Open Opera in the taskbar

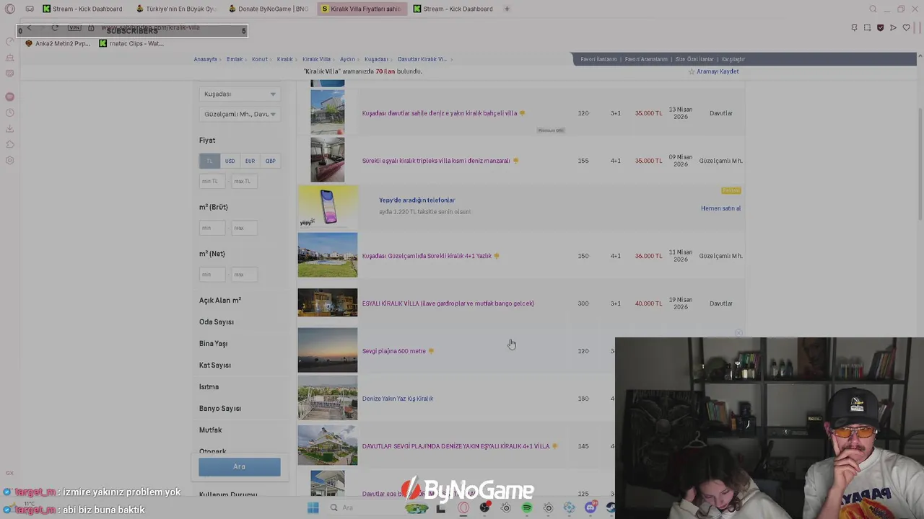pyautogui.click(x=463, y=507)
